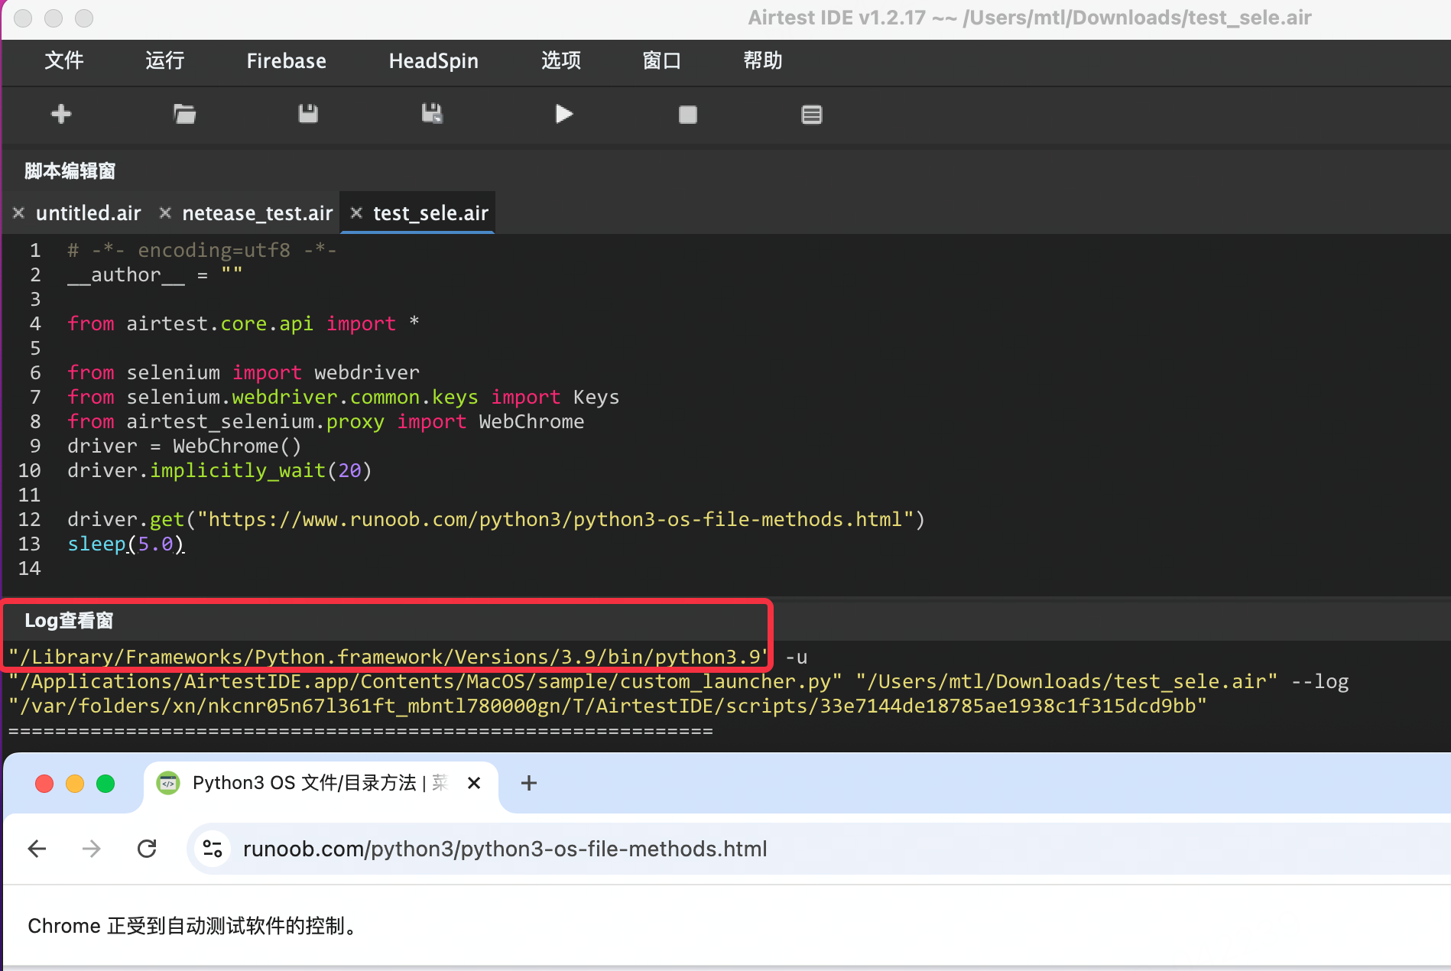Stop the script with the stop button
The image size is (1451, 971).
[x=687, y=115]
